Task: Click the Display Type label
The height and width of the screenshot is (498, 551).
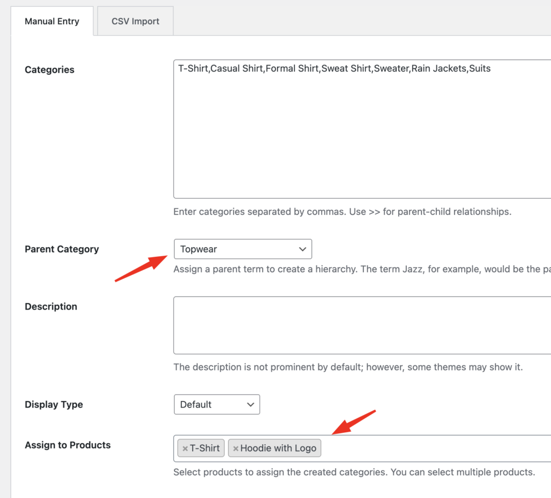Action: (54, 404)
